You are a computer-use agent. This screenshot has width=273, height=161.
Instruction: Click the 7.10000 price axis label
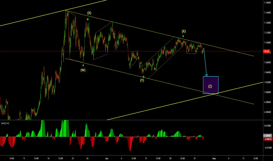tap(267, 43)
